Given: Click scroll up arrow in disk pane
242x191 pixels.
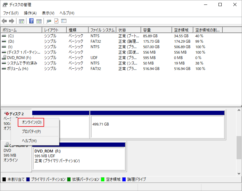Looking at the screenshot, I should (239, 110).
